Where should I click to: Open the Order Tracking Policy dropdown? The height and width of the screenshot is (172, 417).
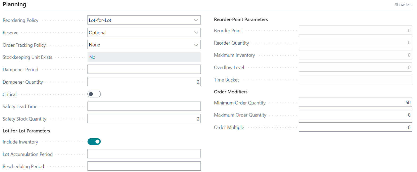144,45
